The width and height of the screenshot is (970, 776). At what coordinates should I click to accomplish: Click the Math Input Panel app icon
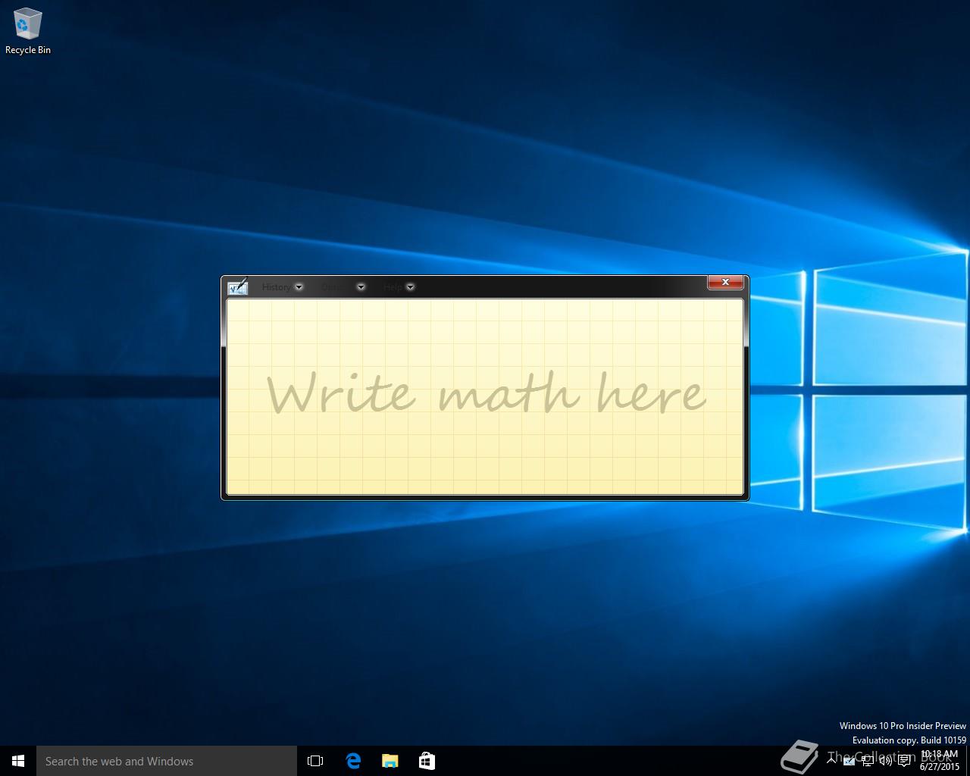click(237, 286)
